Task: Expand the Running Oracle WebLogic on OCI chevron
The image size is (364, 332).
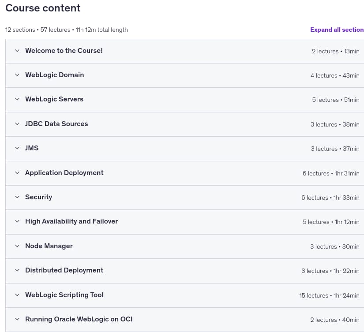Action: pos(17,319)
